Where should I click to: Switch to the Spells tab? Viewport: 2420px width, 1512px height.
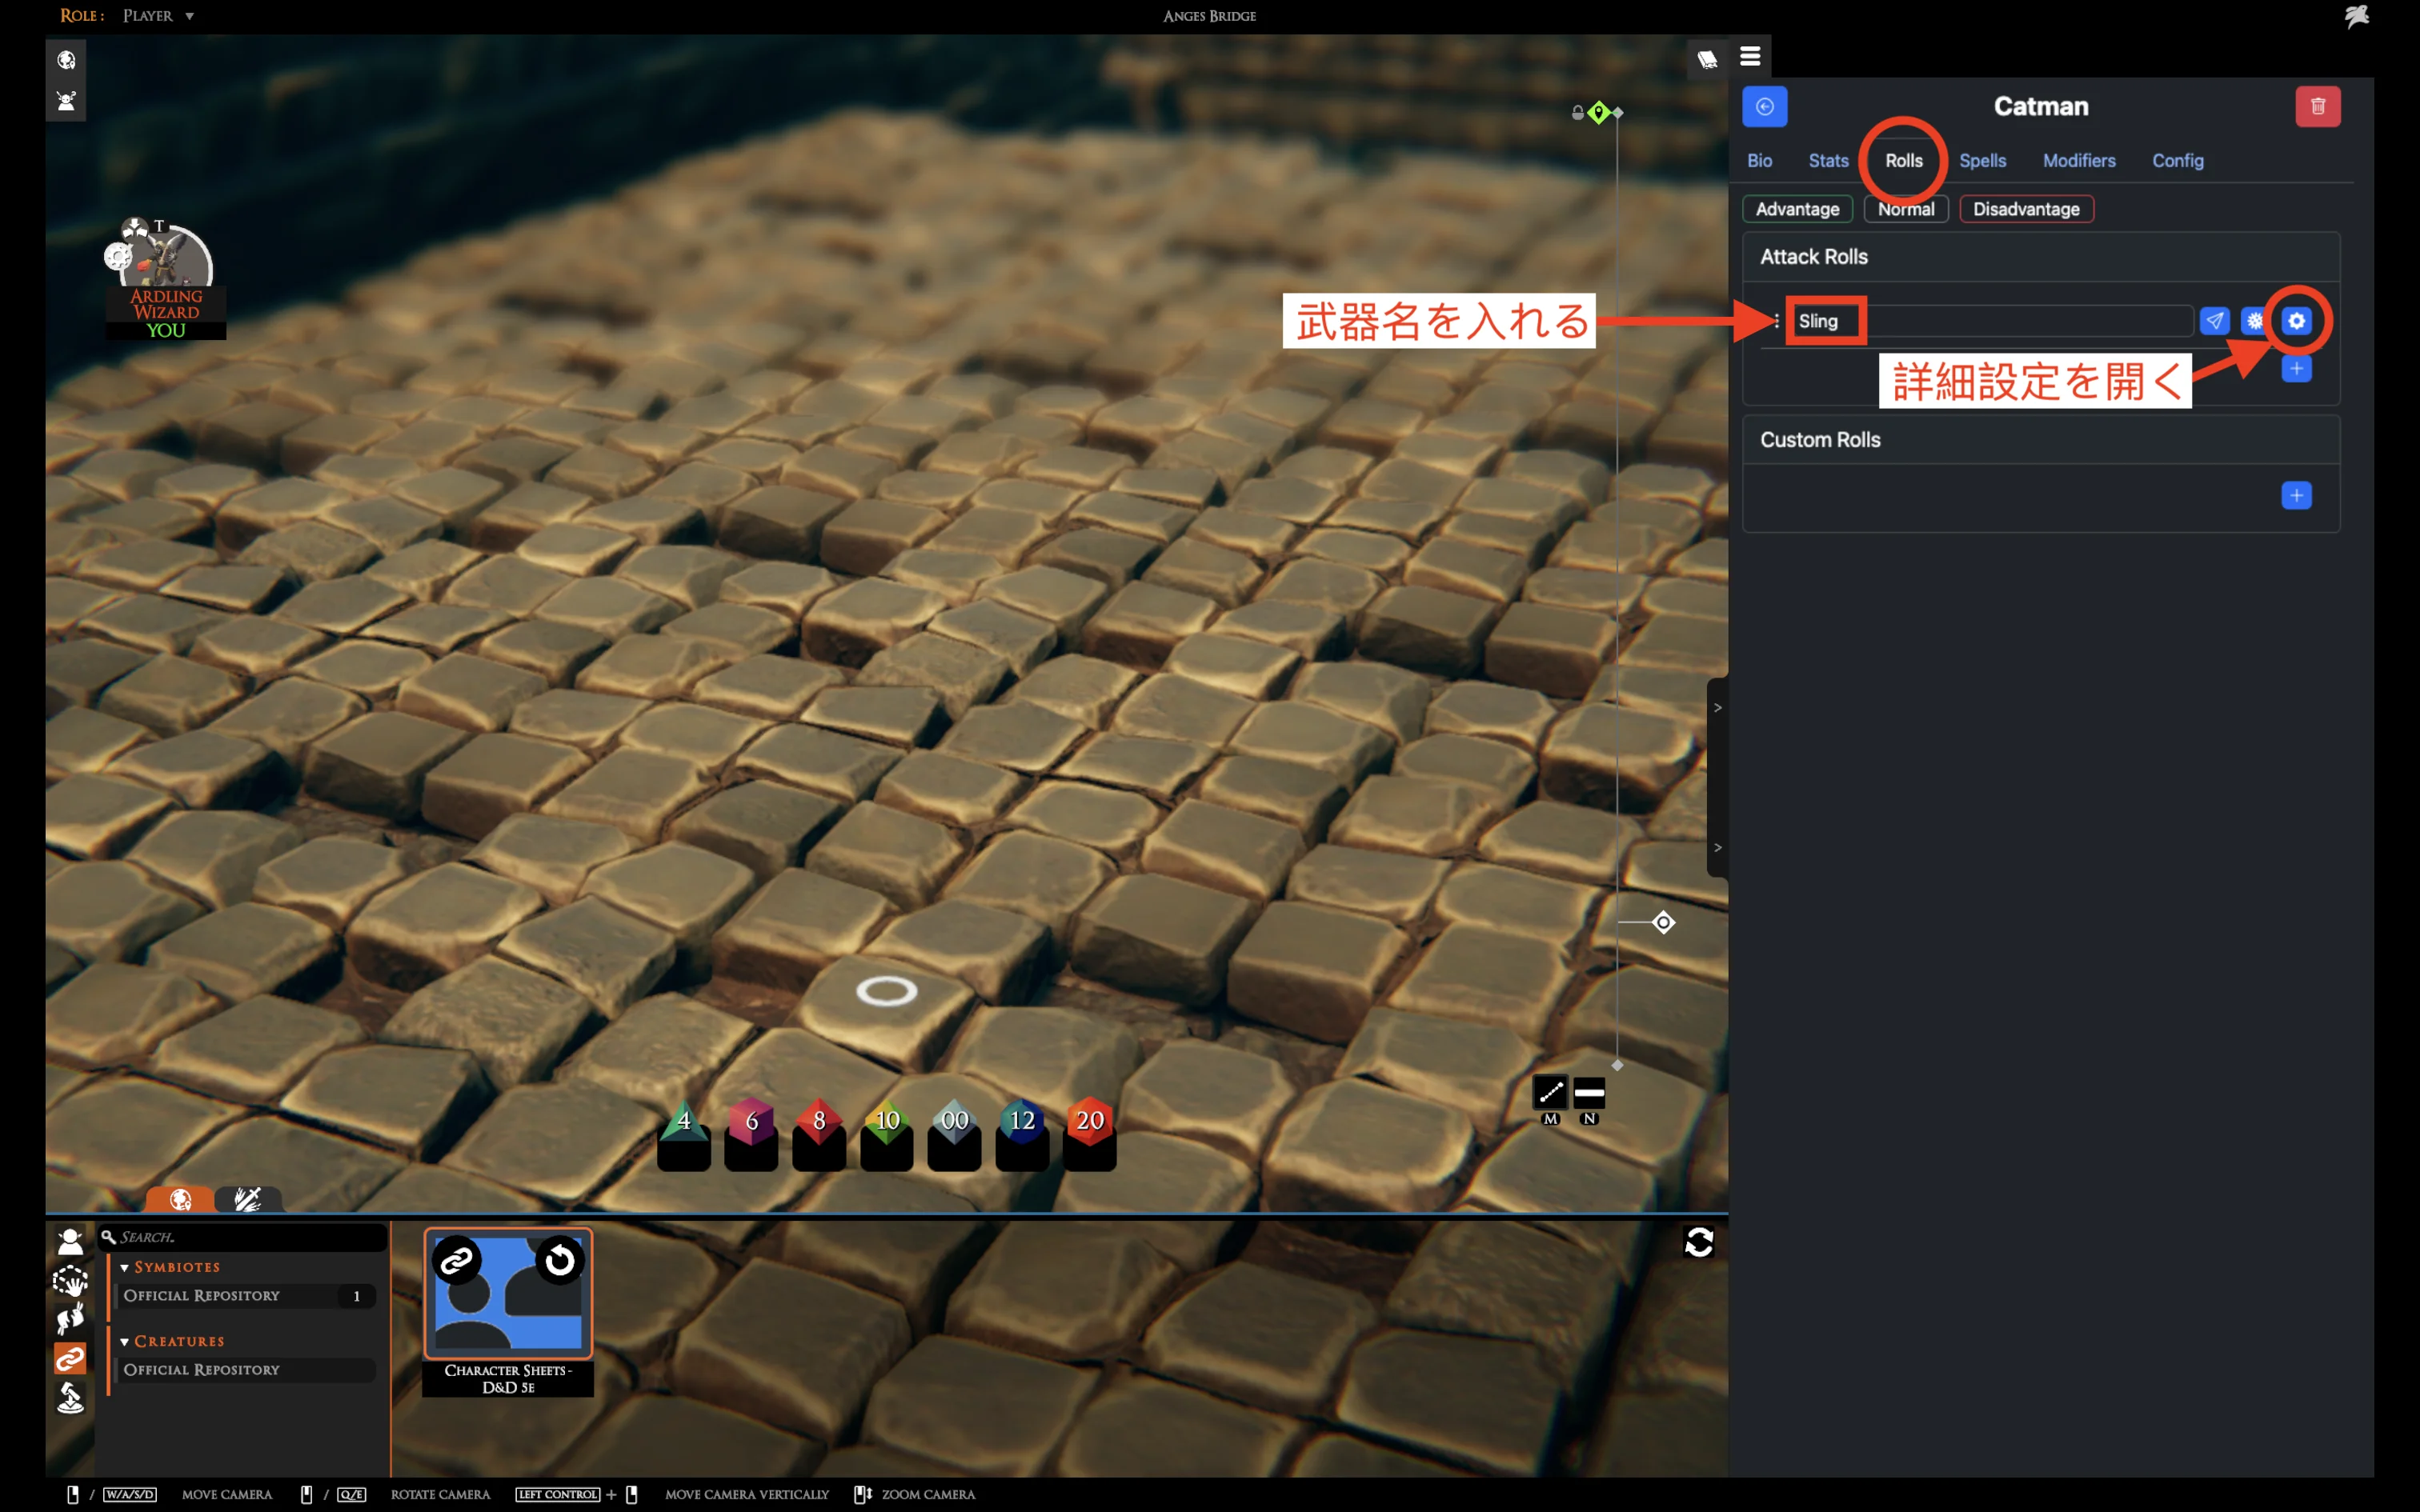coord(1982,161)
